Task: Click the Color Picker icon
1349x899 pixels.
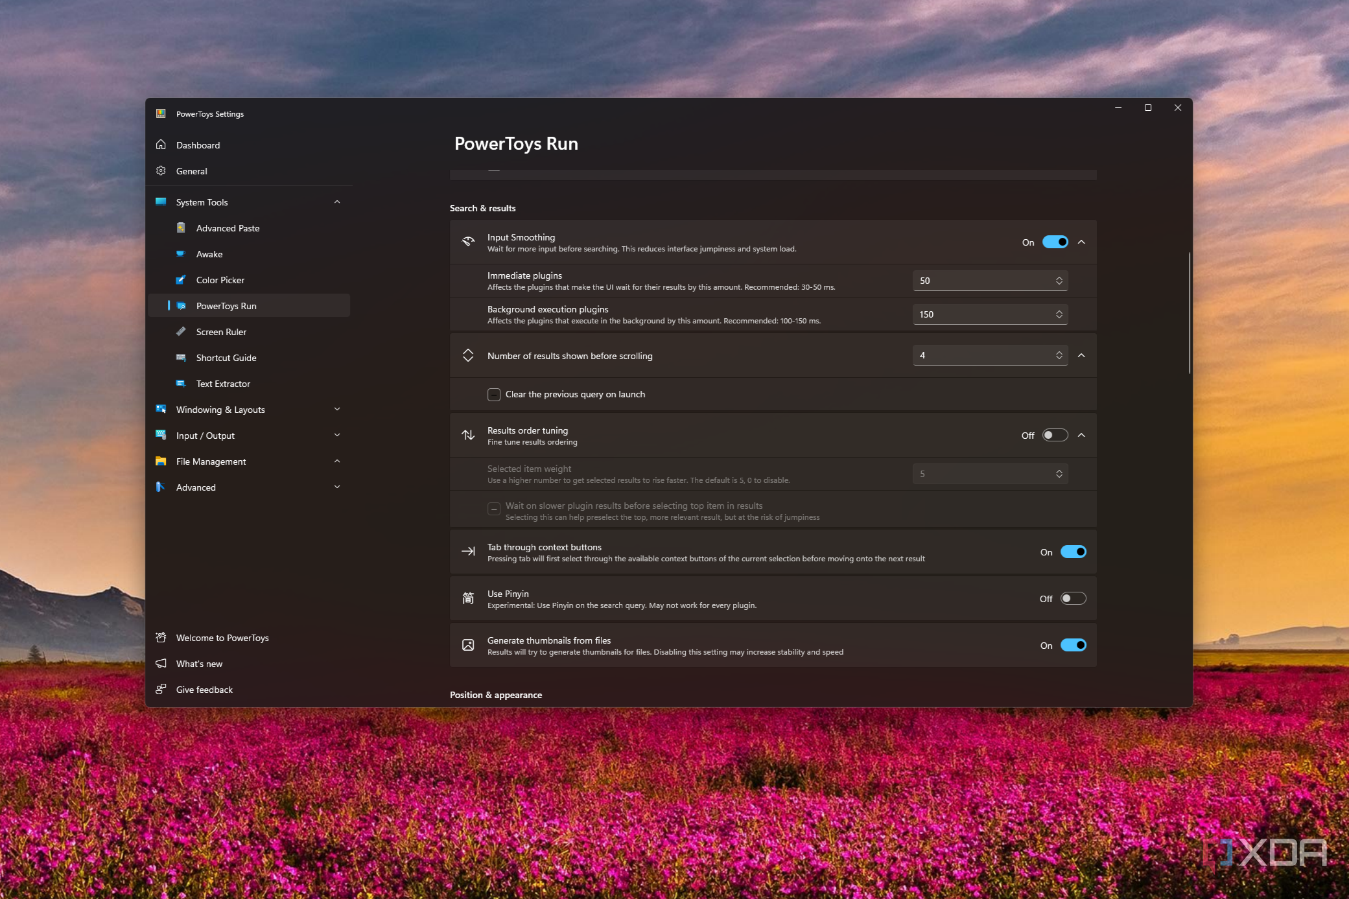Action: [182, 279]
